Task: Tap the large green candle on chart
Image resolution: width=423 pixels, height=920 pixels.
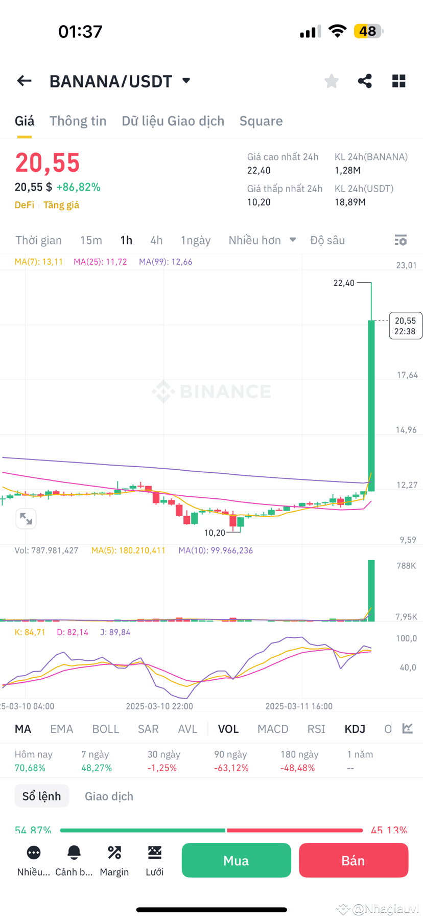Action: 371,406
